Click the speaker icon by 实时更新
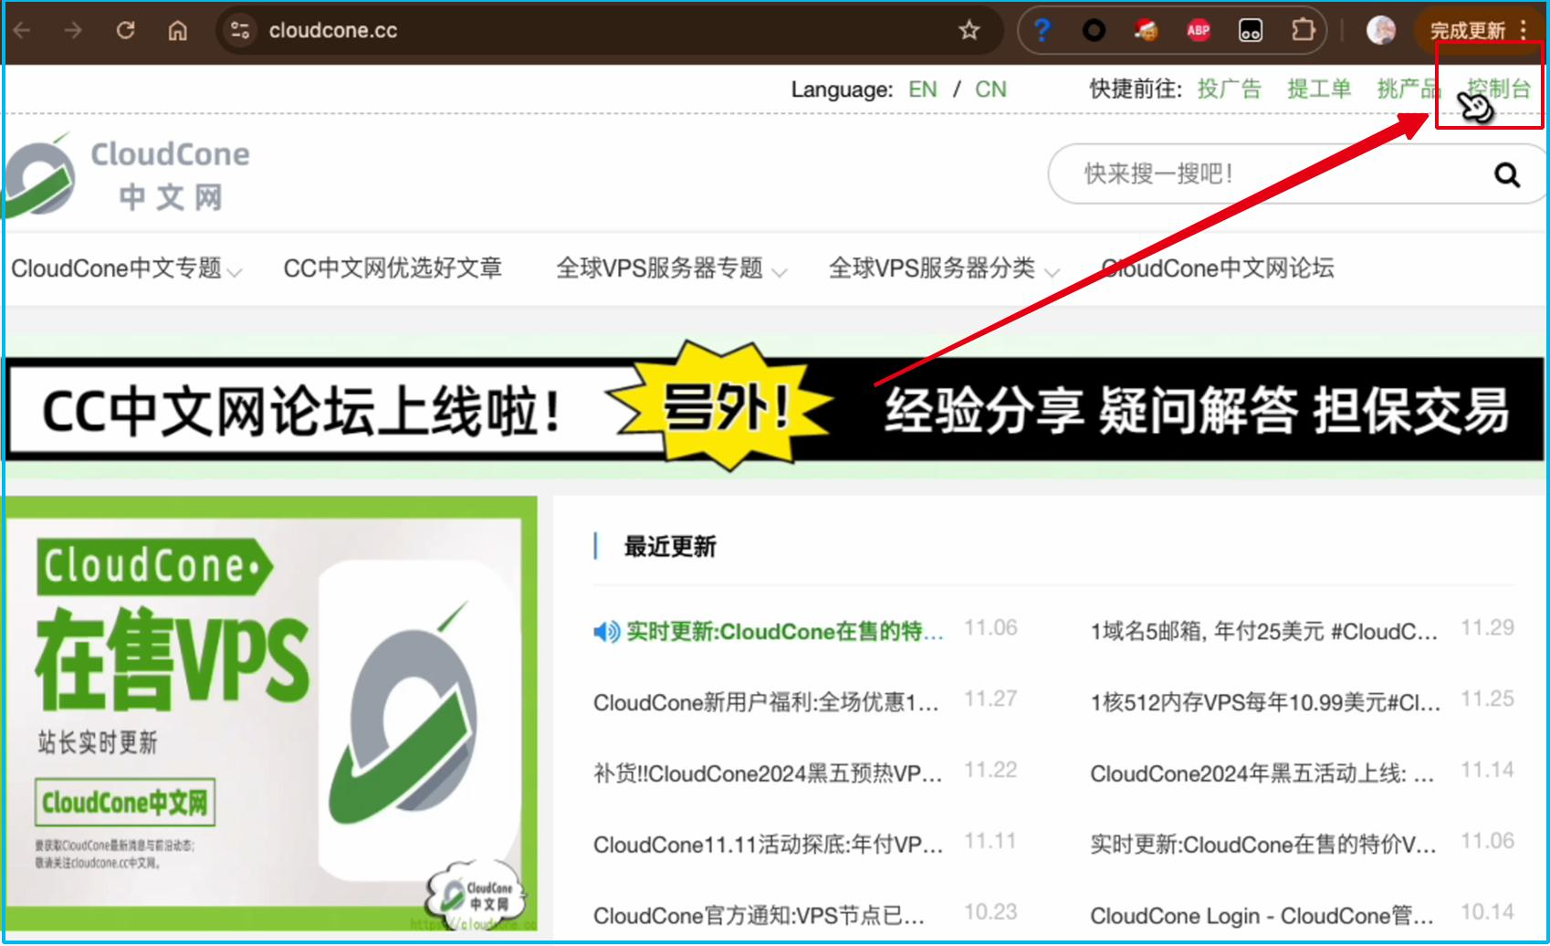 pyautogui.click(x=606, y=632)
